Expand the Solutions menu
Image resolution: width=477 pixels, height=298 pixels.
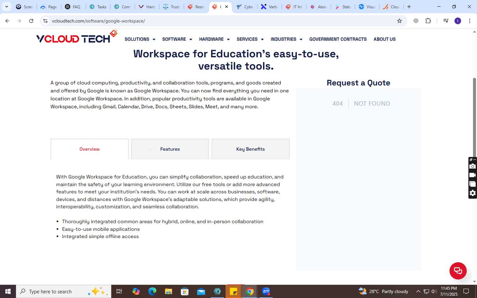click(140, 39)
